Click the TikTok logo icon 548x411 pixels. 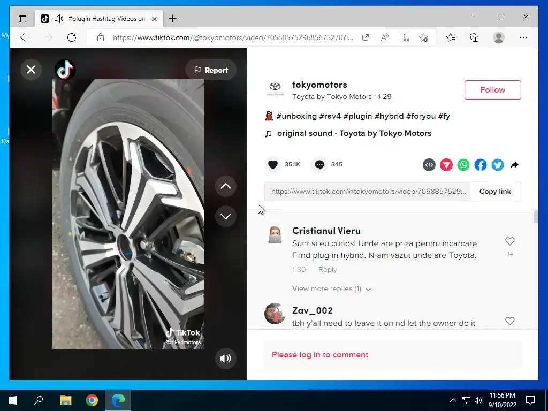[65, 70]
